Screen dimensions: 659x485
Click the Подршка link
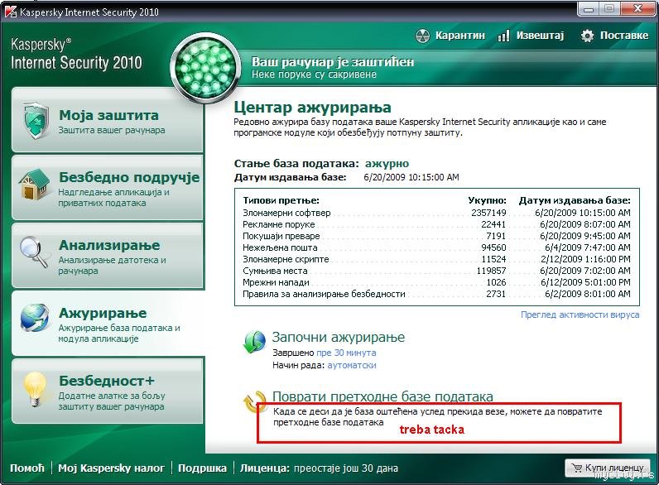point(202,468)
